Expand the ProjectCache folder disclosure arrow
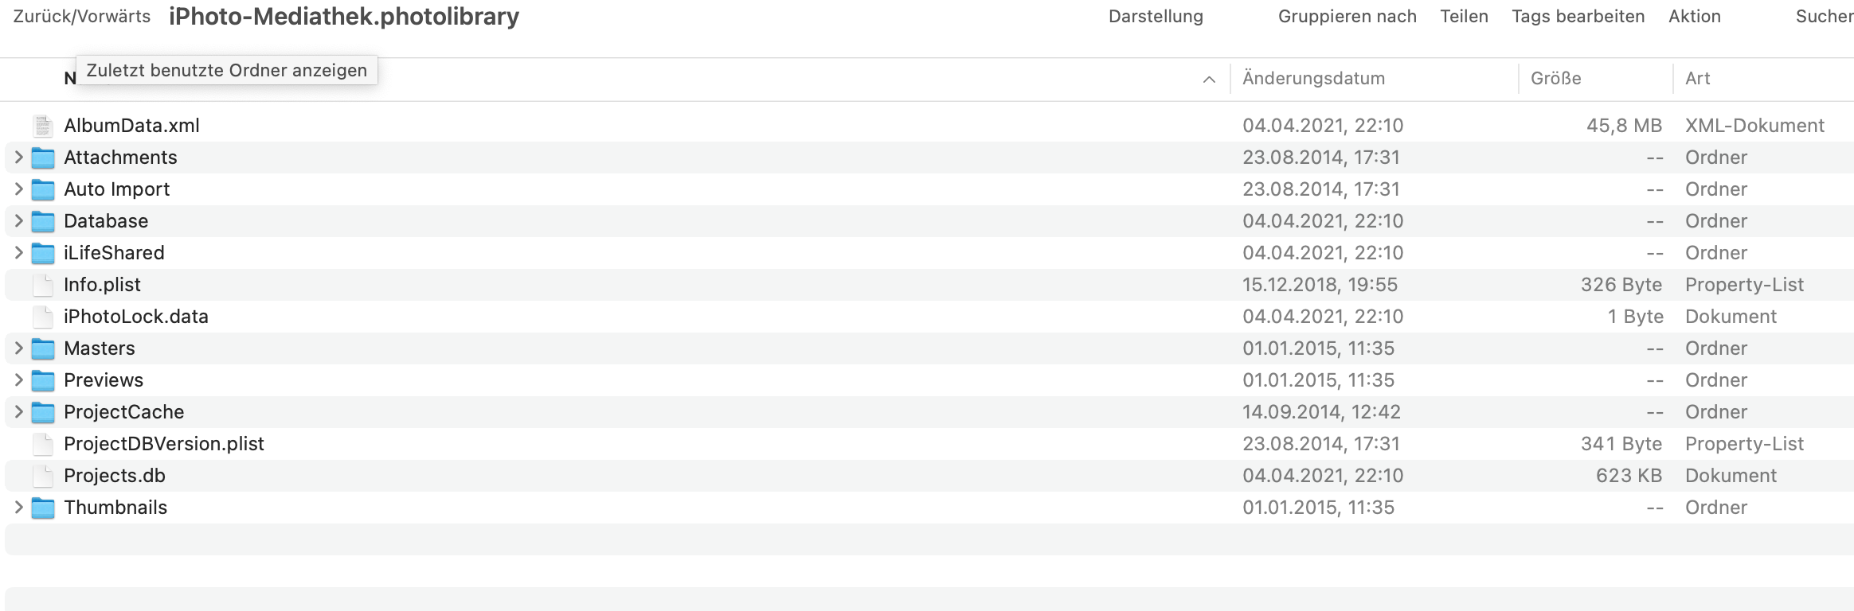 pos(18,412)
